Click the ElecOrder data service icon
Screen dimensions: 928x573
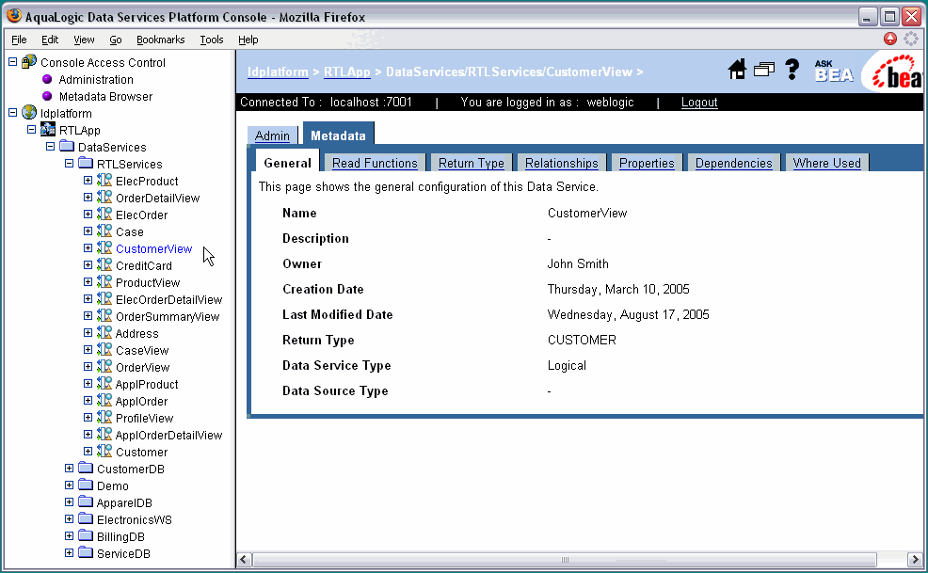(x=104, y=215)
